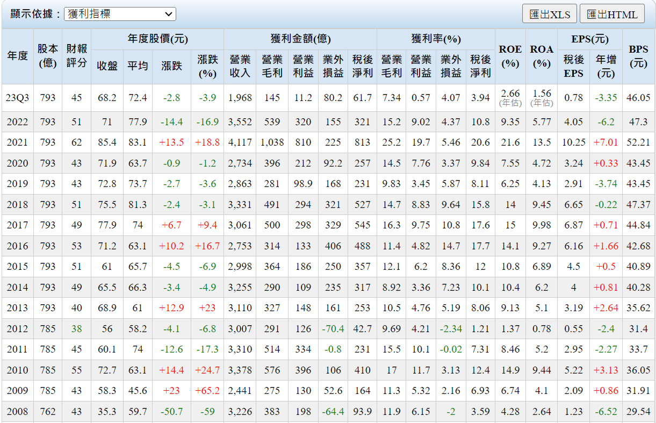Click the 財報評分 column header
The width and height of the screenshot is (656, 423).
coord(76,56)
